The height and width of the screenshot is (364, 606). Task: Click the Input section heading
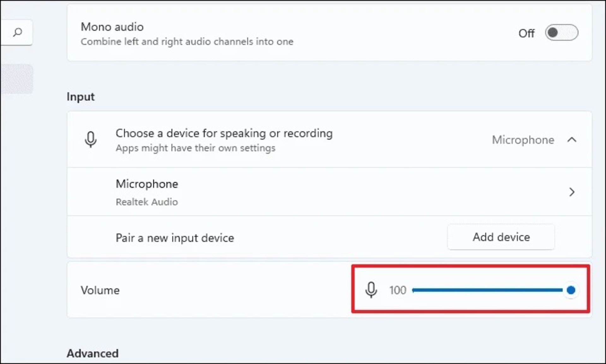coord(80,97)
